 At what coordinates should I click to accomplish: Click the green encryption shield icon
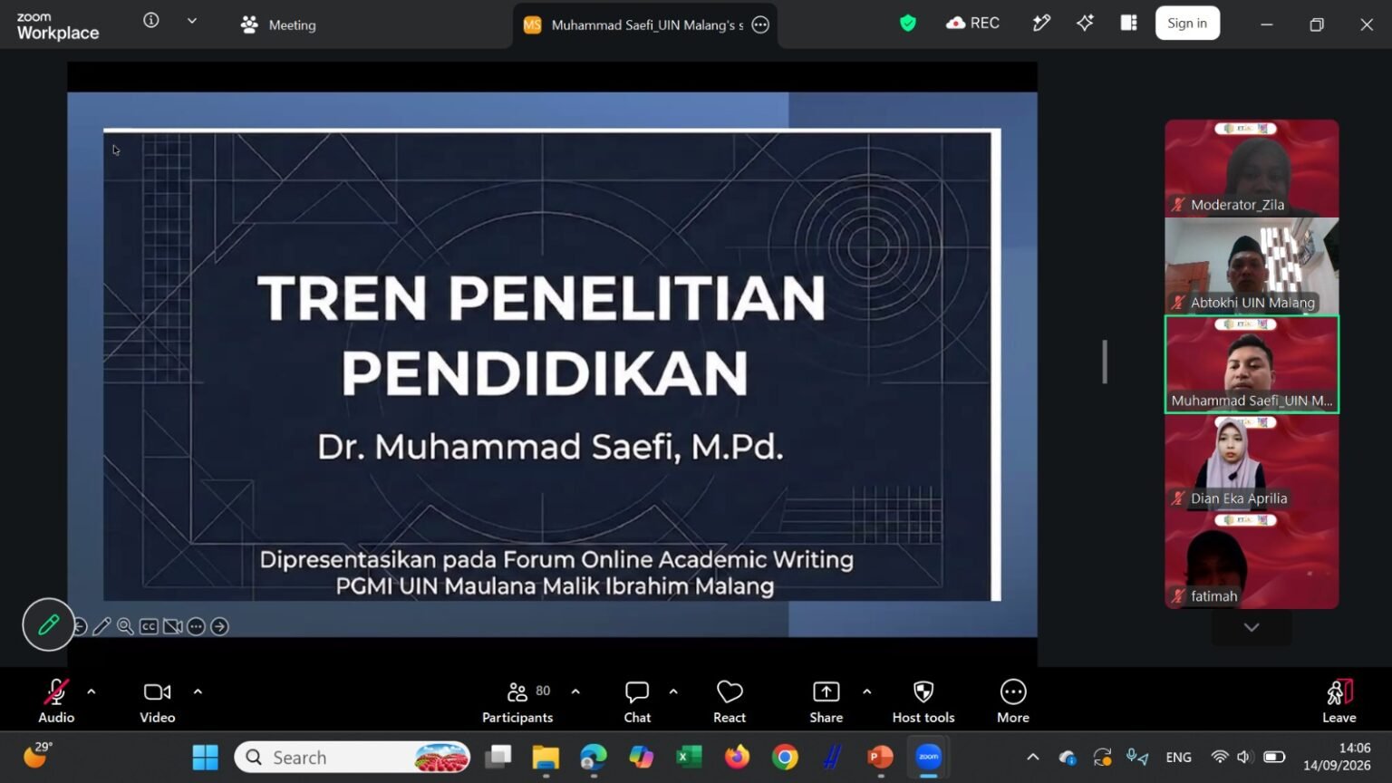click(907, 24)
